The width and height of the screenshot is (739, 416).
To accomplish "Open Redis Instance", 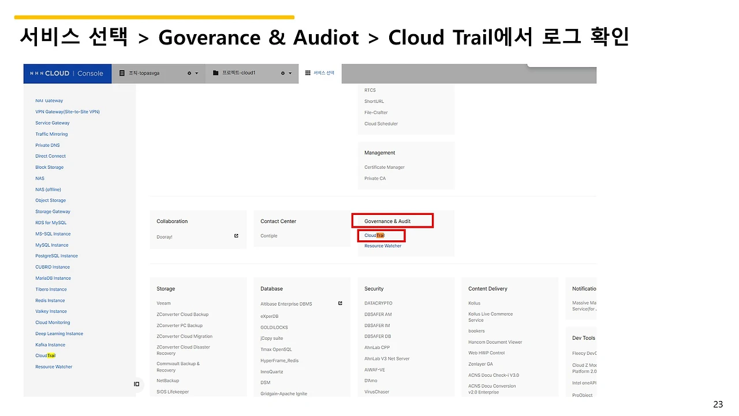I will 50,300.
